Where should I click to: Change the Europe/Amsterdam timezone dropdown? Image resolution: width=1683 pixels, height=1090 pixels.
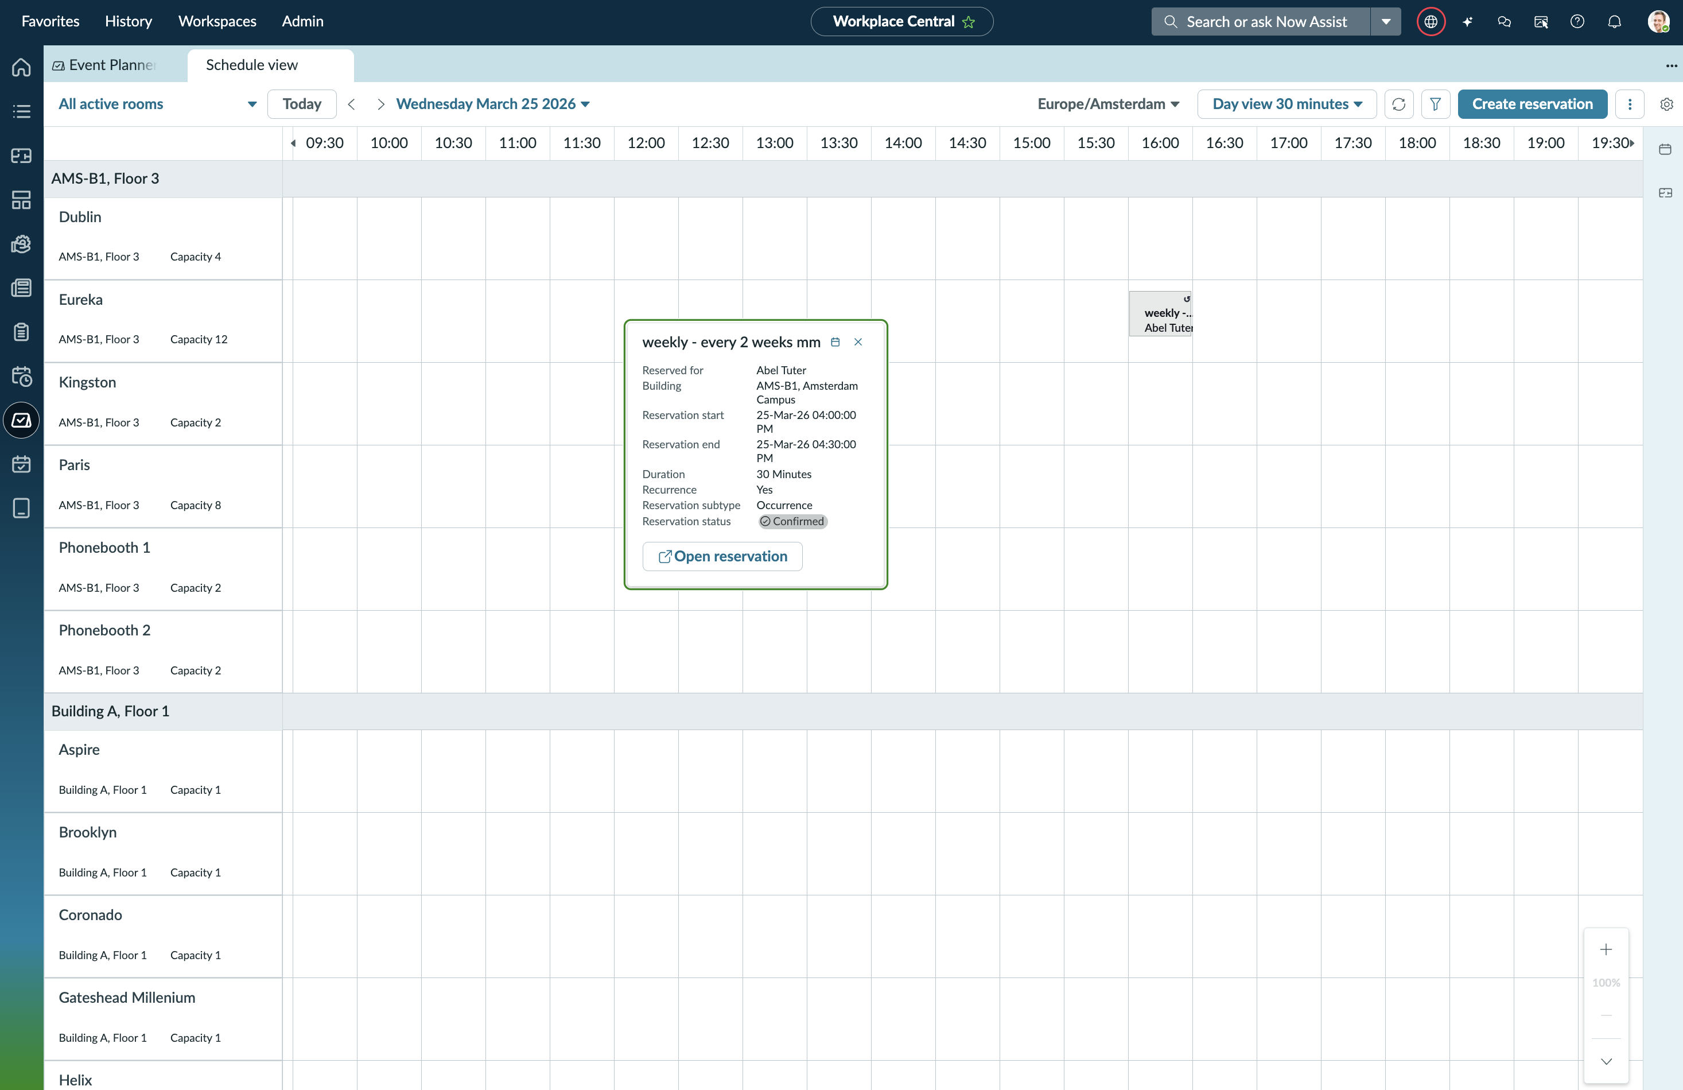pyautogui.click(x=1108, y=104)
